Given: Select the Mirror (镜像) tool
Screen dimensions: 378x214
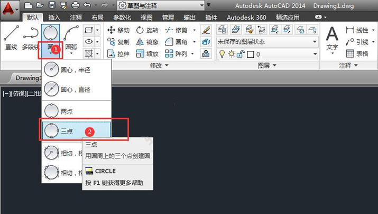Looking at the screenshot, I should (147, 42).
